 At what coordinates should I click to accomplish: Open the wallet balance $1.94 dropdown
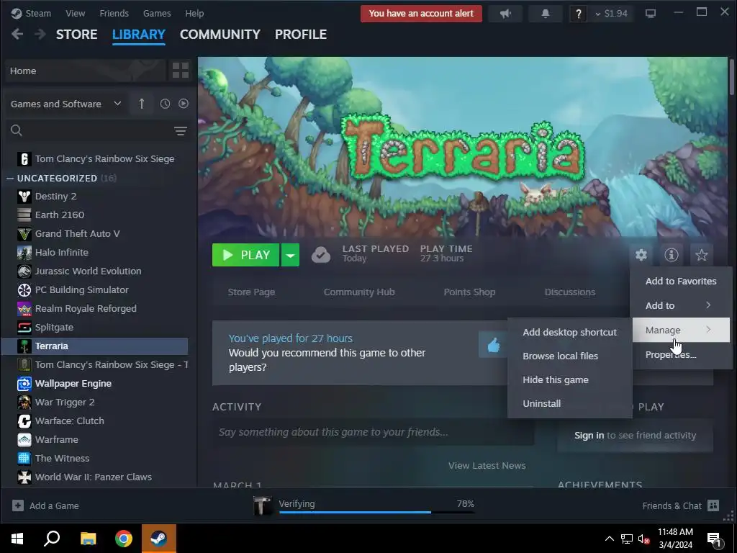click(x=611, y=14)
